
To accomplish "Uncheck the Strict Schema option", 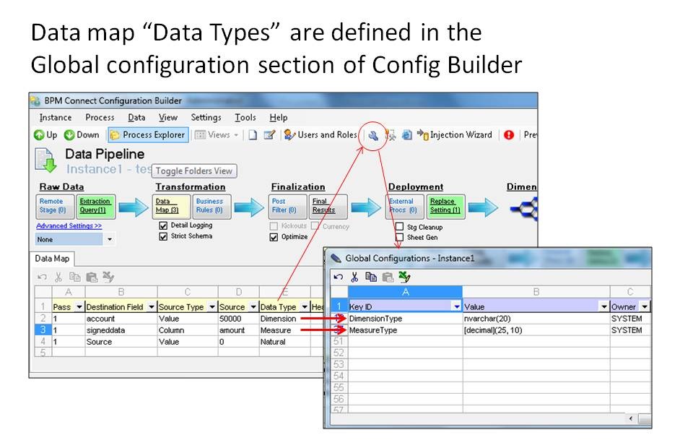I will pos(162,236).
